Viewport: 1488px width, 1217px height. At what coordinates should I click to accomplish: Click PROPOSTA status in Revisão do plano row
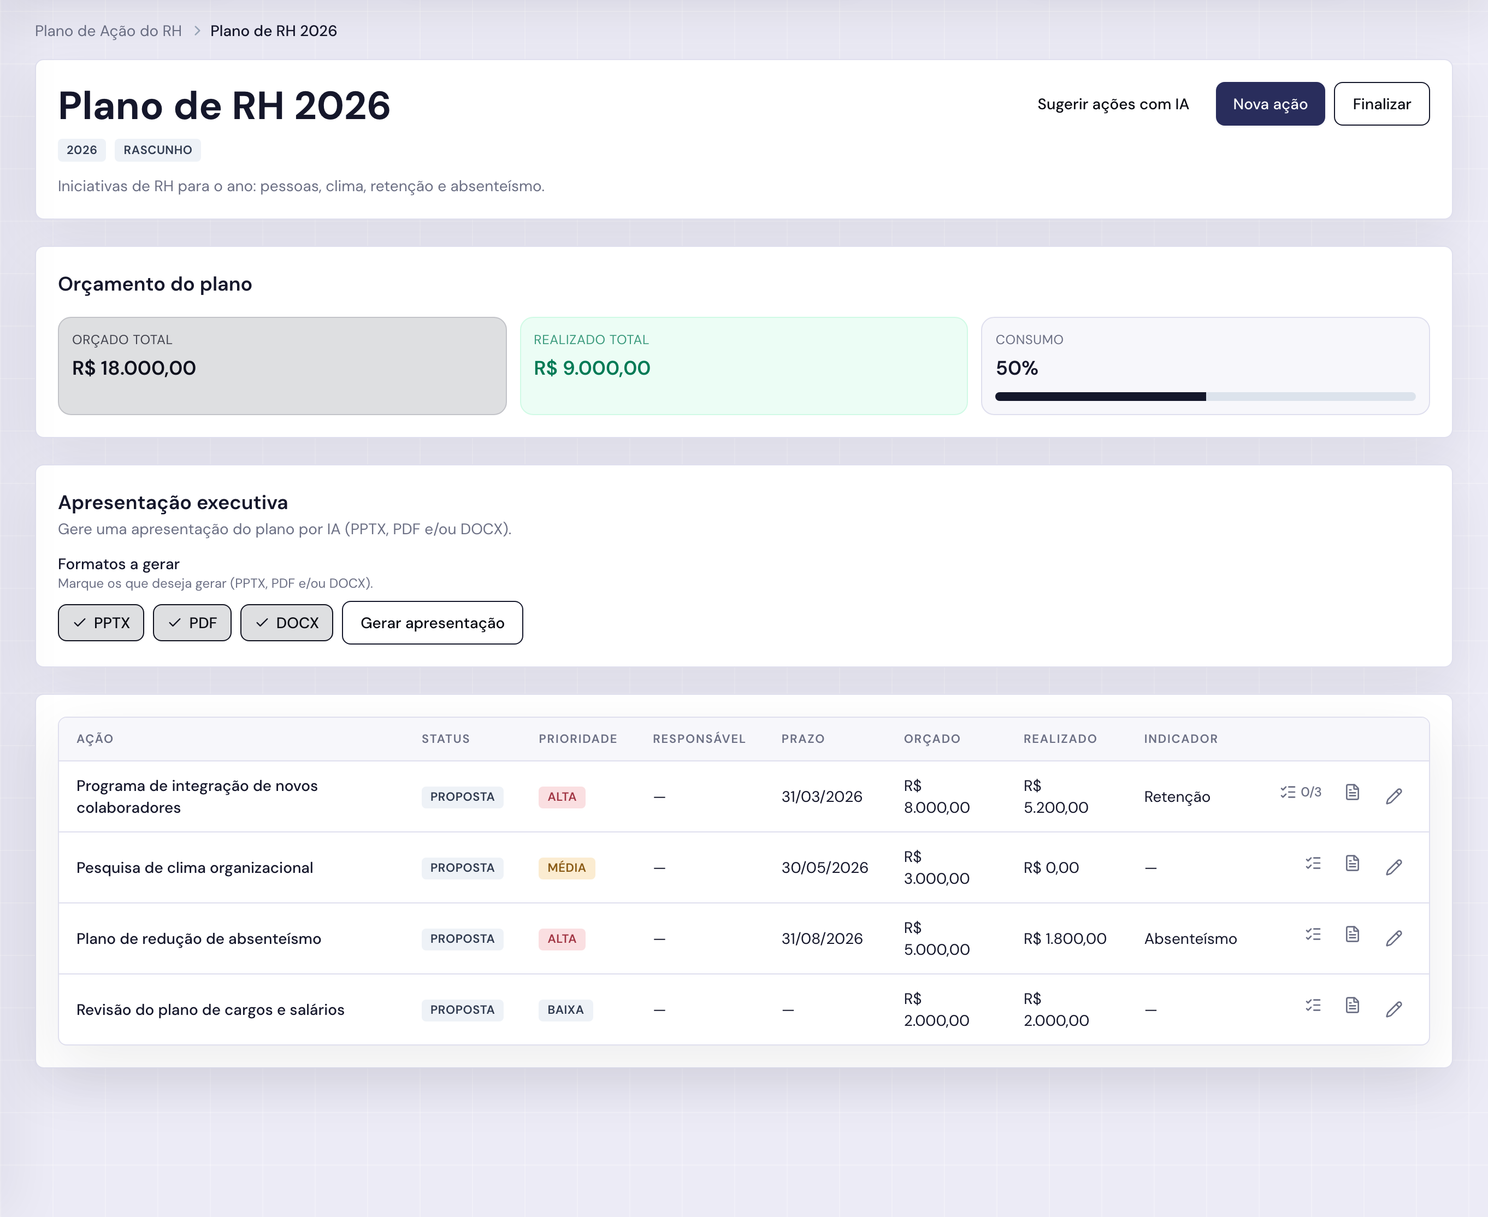click(x=462, y=1009)
